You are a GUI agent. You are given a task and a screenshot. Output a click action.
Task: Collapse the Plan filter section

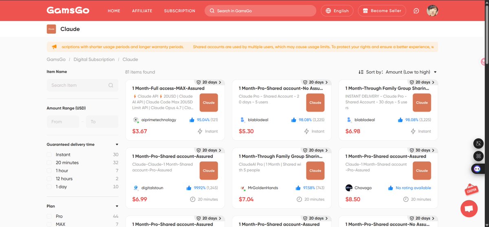(117, 206)
